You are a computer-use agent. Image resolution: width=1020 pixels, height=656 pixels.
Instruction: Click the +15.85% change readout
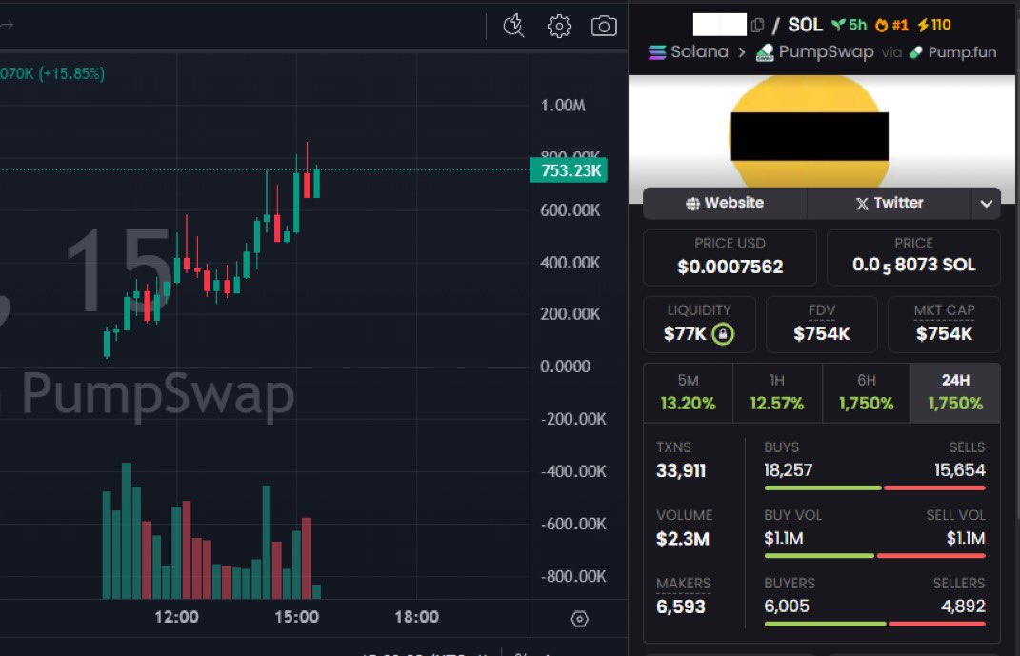tap(71, 73)
